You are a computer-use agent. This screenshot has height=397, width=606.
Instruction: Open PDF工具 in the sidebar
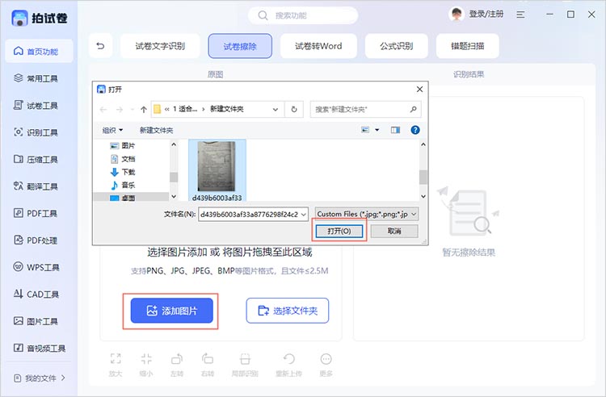(36, 213)
